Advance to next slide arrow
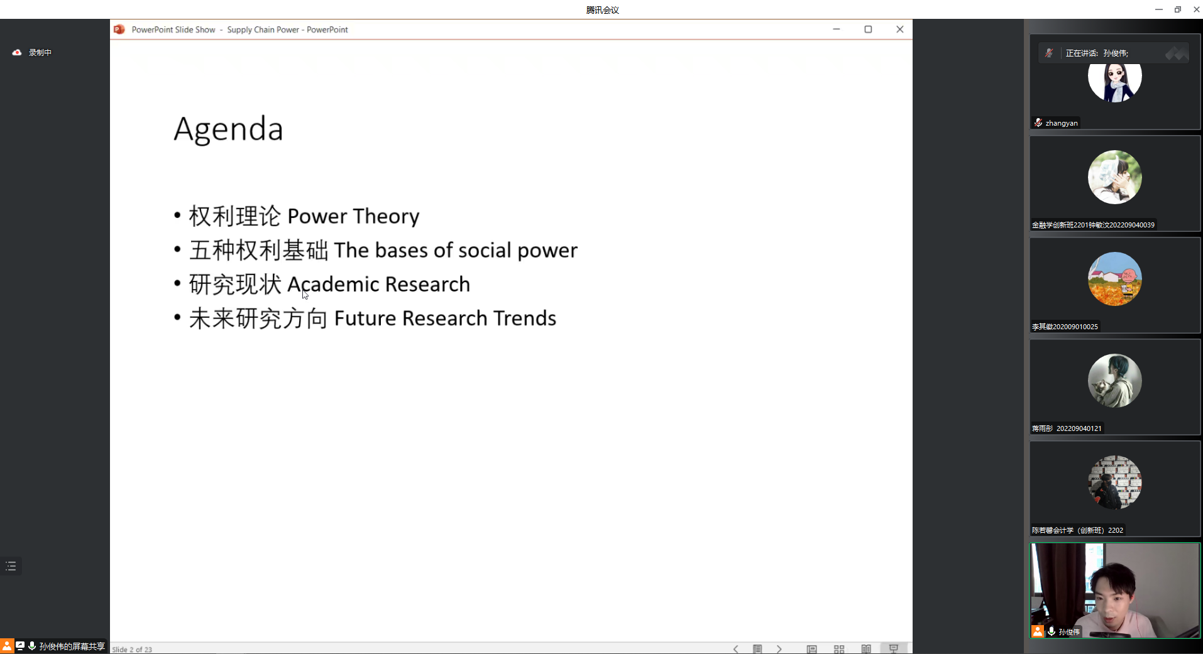Image resolution: width=1203 pixels, height=654 pixels. pyautogui.click(x=779, y=649)
